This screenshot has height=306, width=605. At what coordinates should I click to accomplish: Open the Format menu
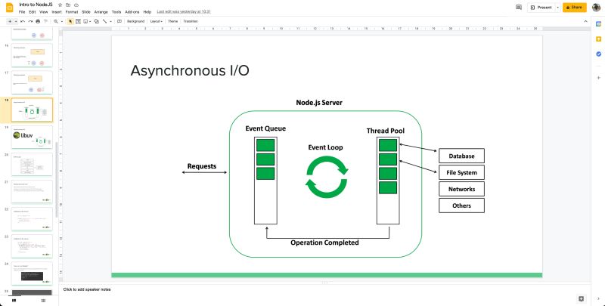click(x=72, y=12)
